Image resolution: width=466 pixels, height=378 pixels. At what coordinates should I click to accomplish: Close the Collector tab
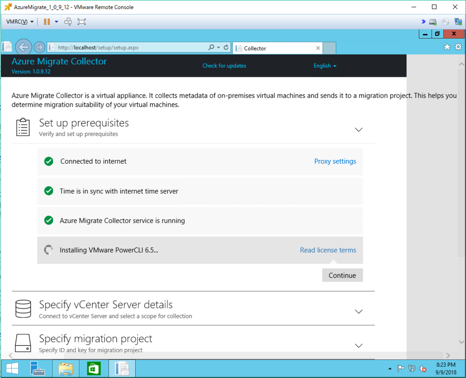pos(318,48)
